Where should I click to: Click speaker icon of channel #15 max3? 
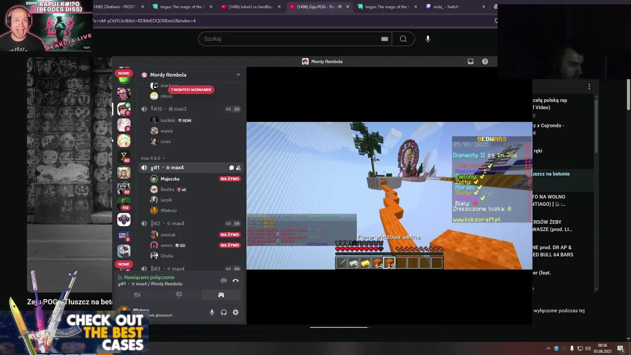point(144,109)
